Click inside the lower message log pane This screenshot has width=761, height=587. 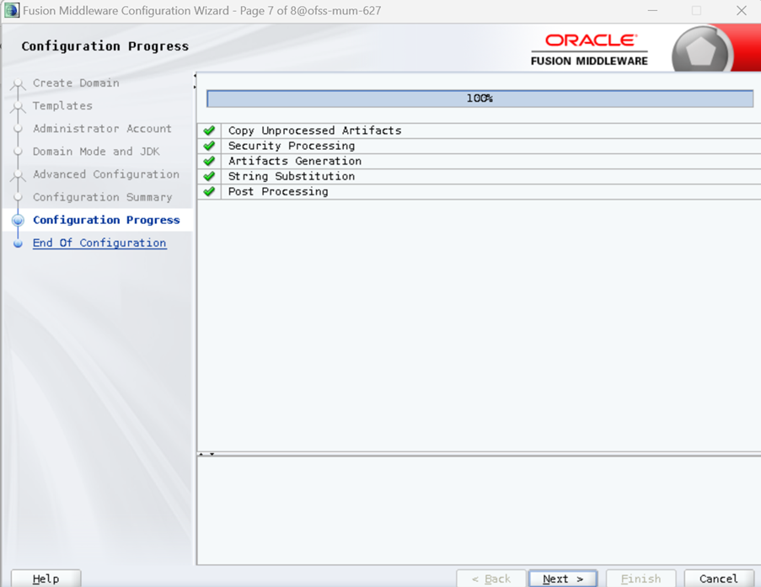[479, 510]
